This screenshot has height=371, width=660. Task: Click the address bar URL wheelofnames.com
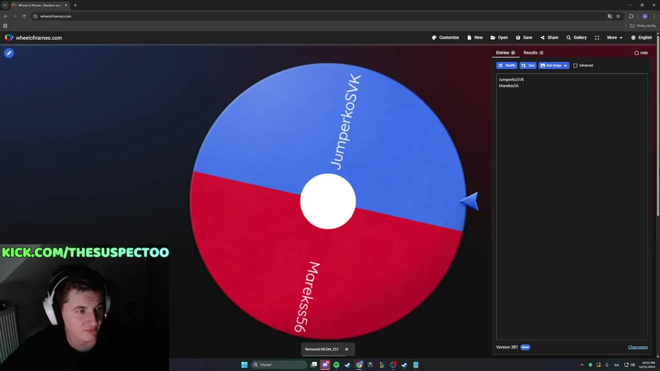(56, 16)
